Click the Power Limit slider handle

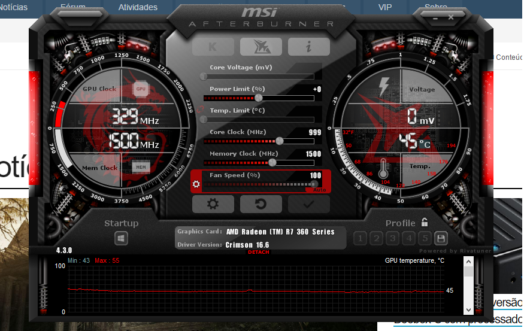coord(258,98)
